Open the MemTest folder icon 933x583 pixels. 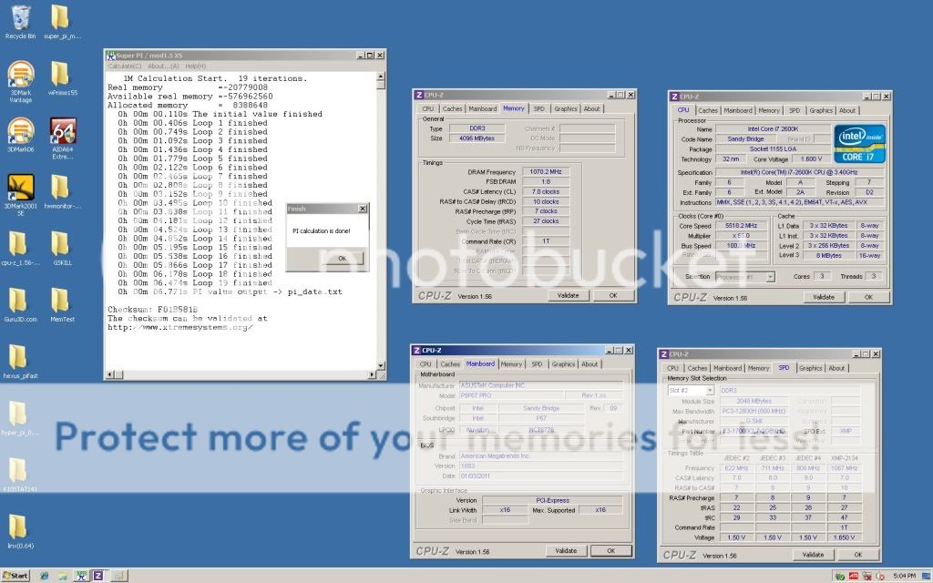(x=60, y=302)
